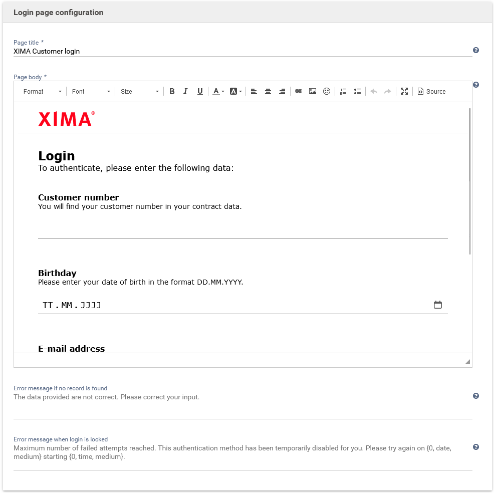Toggle bold formatting in the editor toolbar

pyautogui.click(x=172, y=92)
